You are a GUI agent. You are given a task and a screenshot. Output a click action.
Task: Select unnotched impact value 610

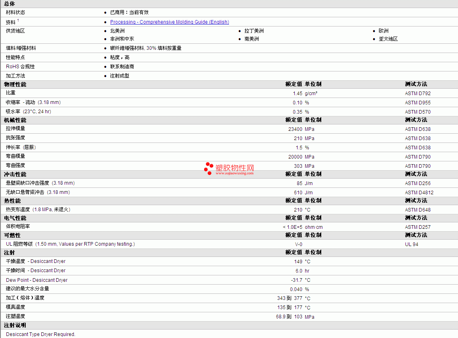pos(298,193)
